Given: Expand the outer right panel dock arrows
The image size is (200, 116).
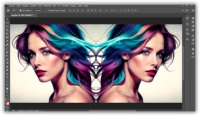Looking at the screenshot, I should click(x=194, y=14).
